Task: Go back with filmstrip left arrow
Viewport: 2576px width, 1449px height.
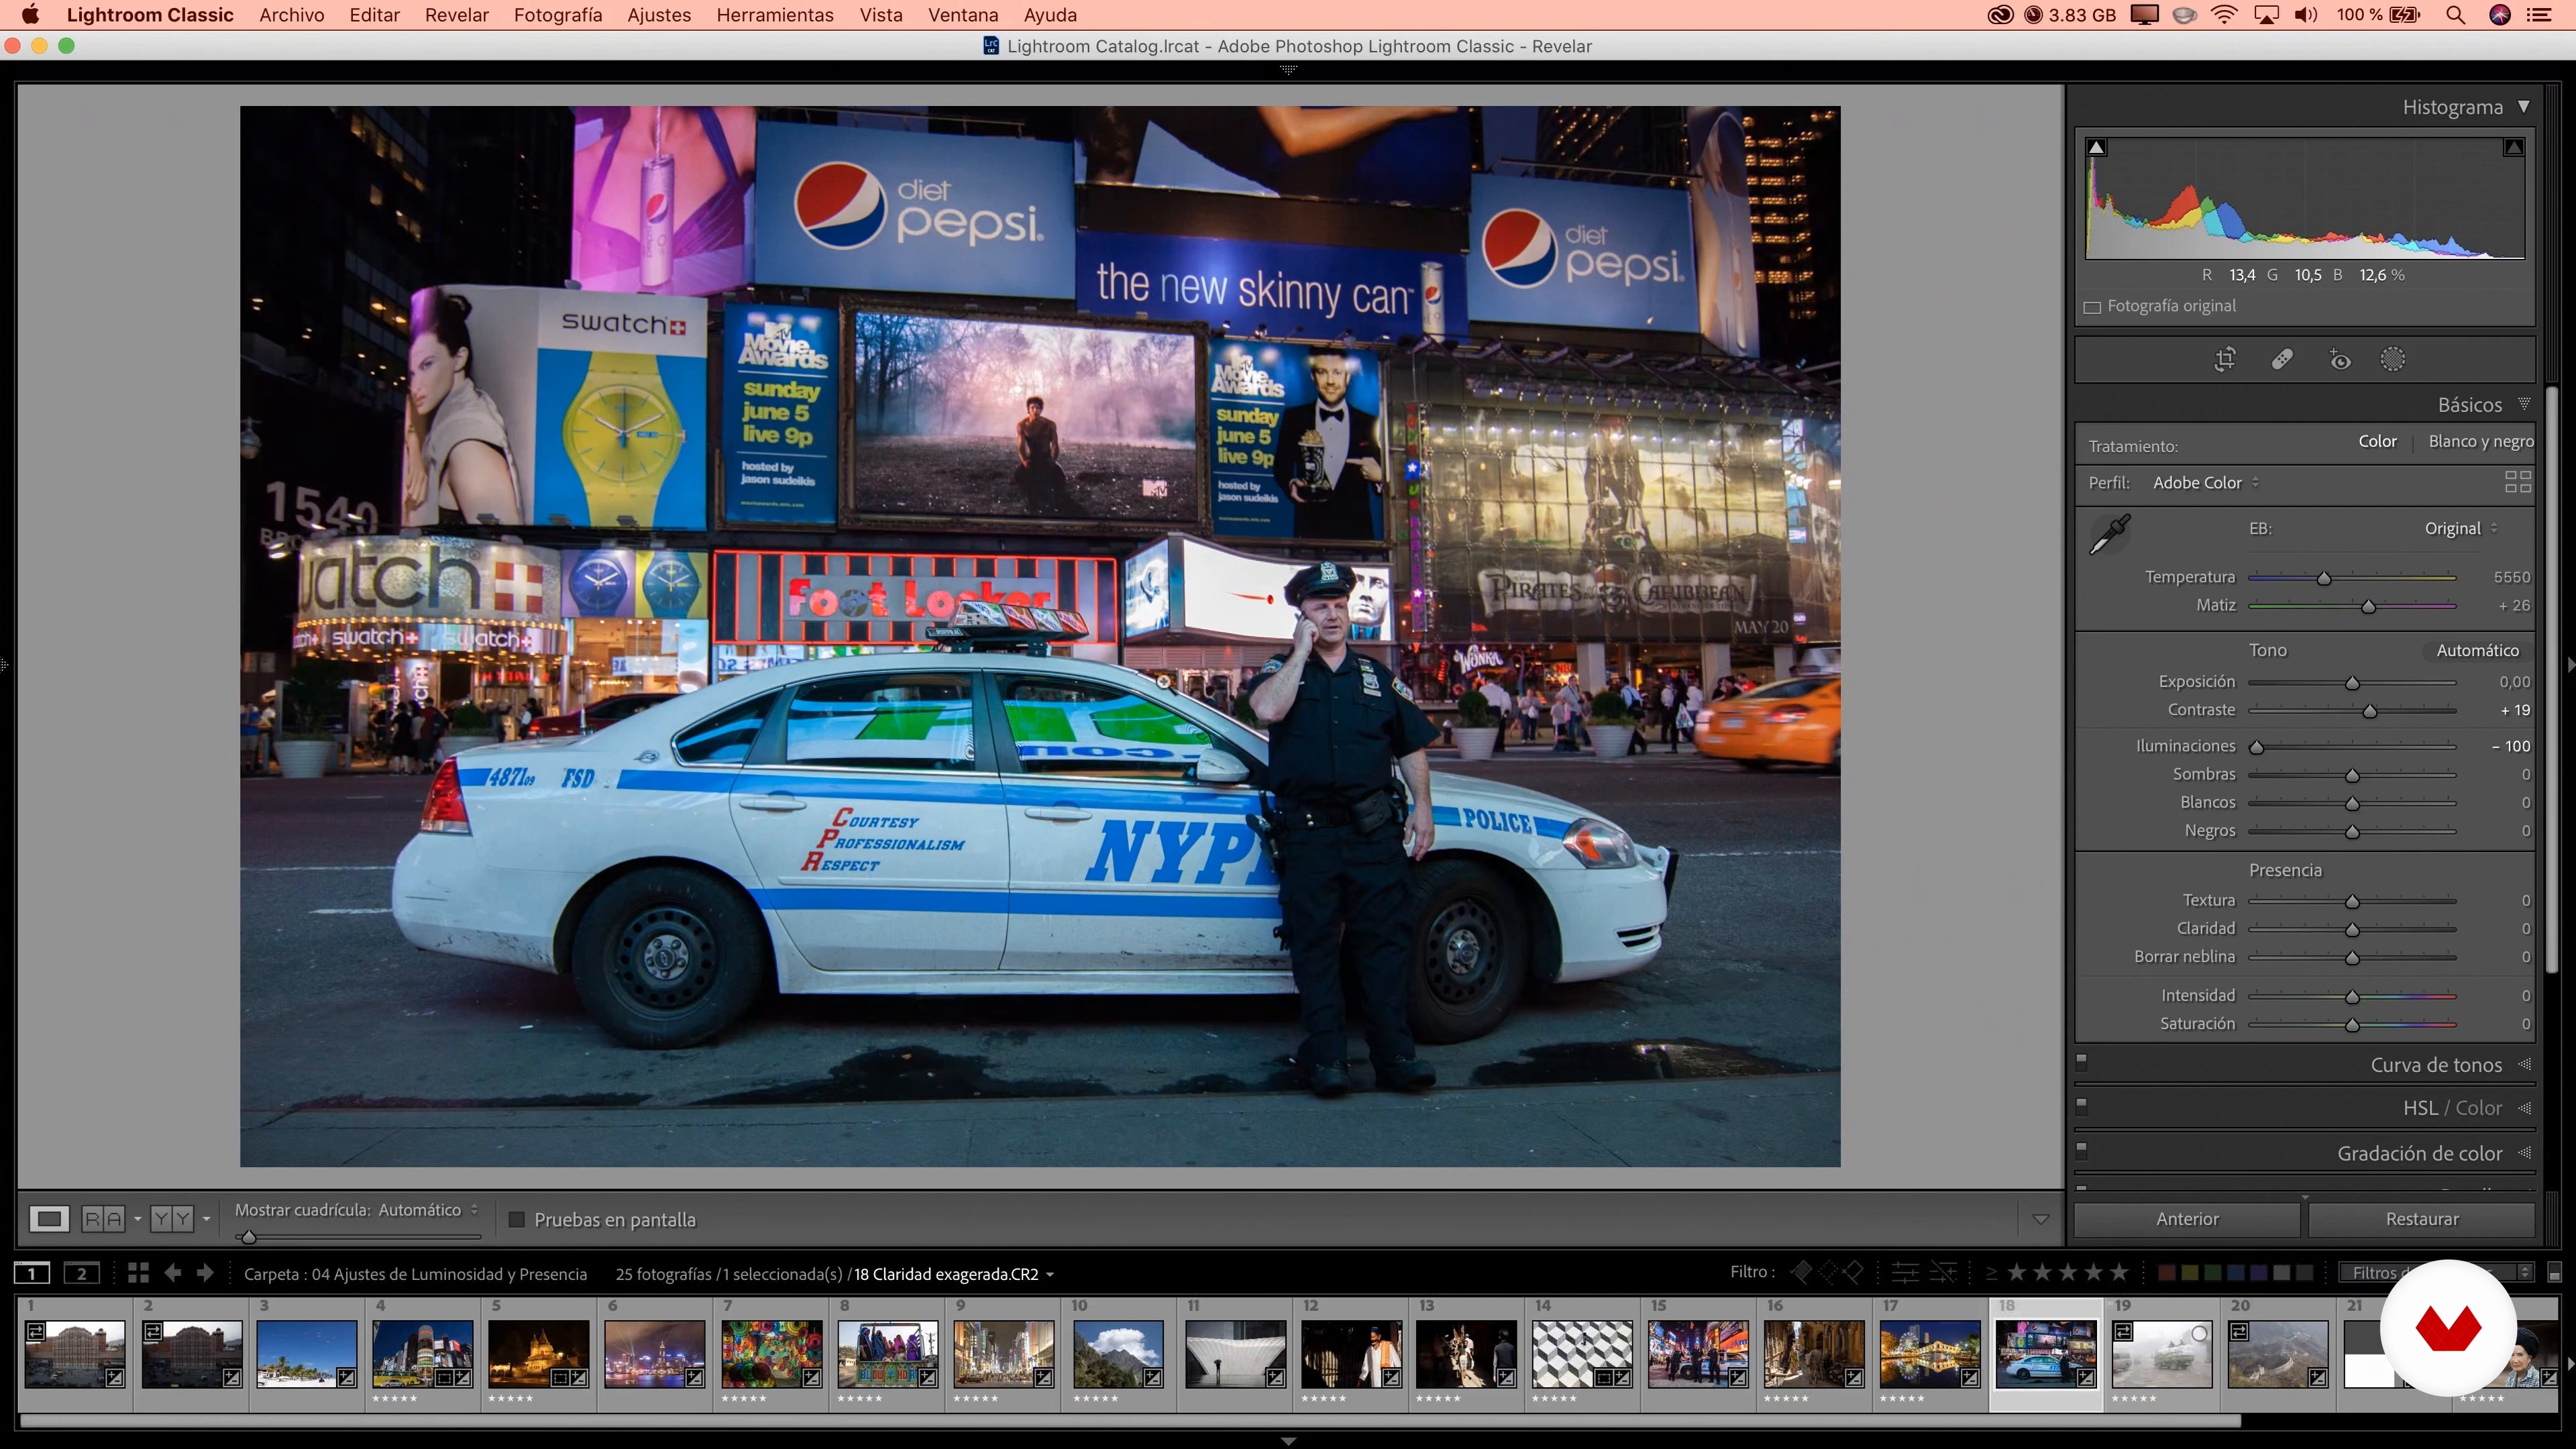Action: coord(173,1273)
